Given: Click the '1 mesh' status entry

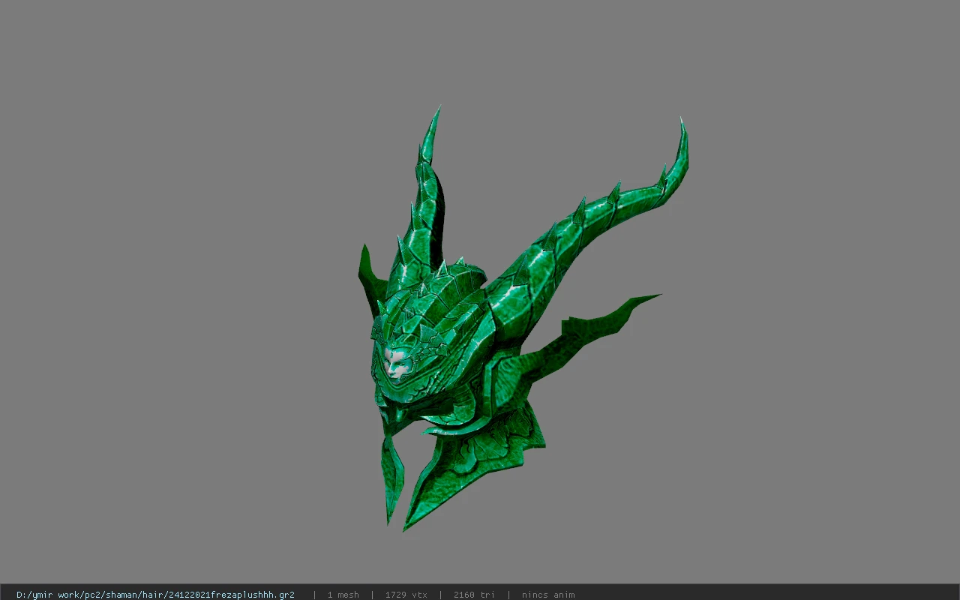Looking at the screenshot, I should pyautogui.click(x=343, y=595).
